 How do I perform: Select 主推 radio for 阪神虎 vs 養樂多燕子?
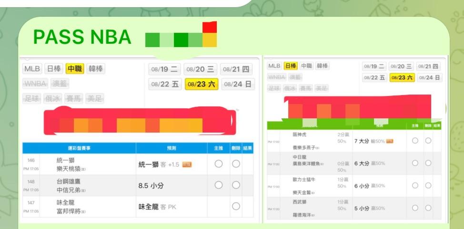click(x=415, y=141)
